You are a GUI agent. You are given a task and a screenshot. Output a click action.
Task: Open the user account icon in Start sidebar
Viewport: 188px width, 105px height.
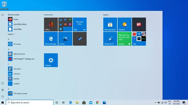coord(3,77)
